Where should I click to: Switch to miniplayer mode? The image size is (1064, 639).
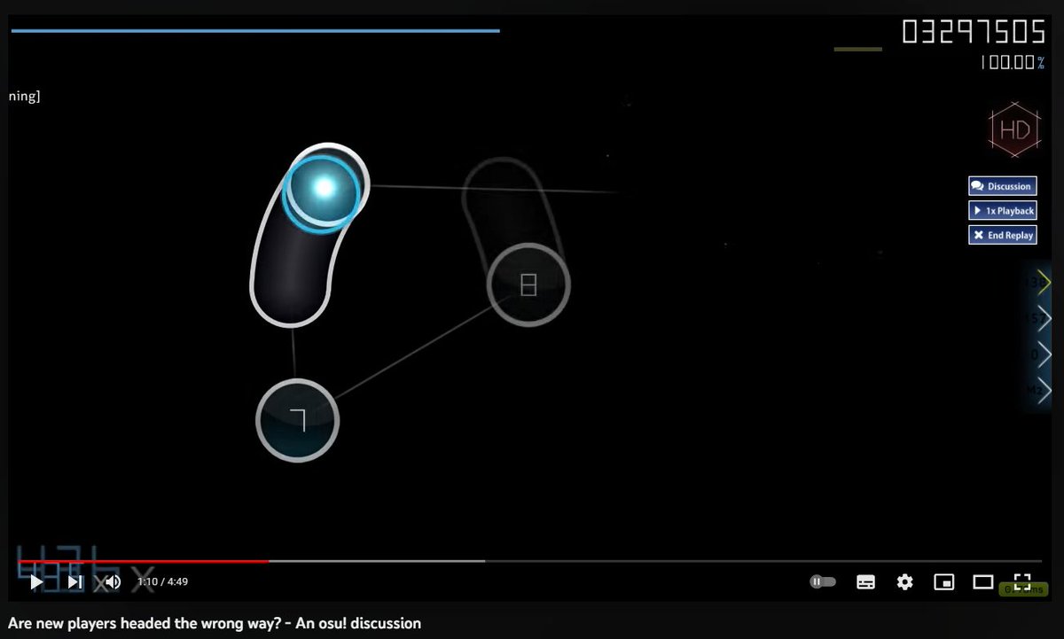coord(944,582)
